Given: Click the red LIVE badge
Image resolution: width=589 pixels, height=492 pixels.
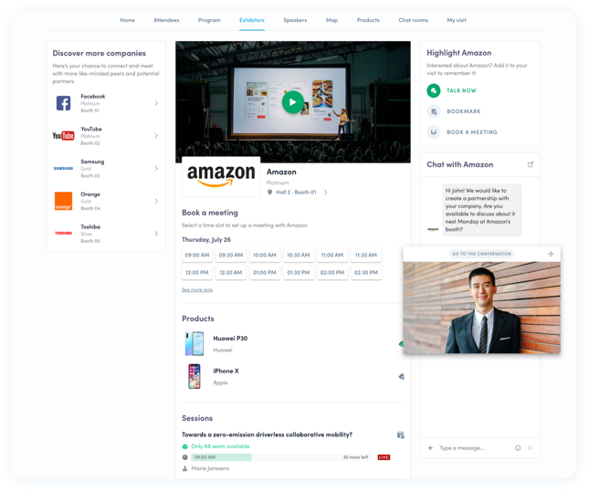Looking at the screenshot, I should 384,457.
